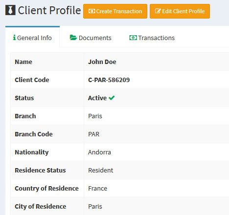
Task: Click the Edit Client Profile button
Action: 180,11
